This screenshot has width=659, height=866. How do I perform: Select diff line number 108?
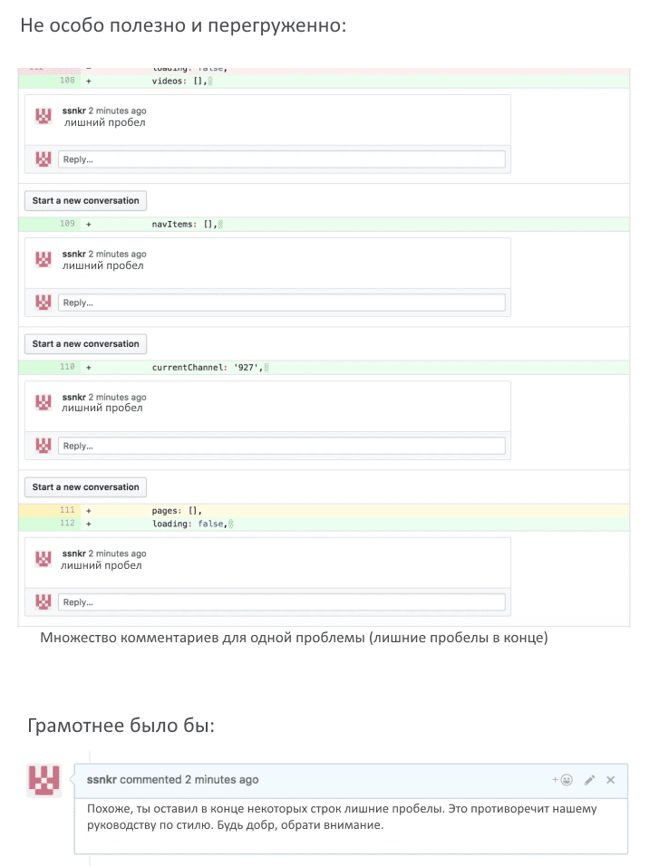67,81
